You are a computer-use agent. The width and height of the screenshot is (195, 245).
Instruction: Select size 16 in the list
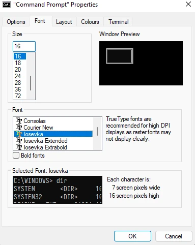[20, 56]
